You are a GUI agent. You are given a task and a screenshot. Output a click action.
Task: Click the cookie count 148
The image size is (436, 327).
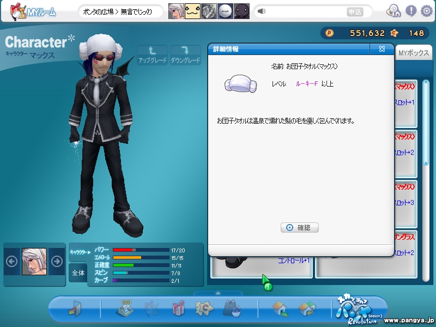click(x=416, y=33)
